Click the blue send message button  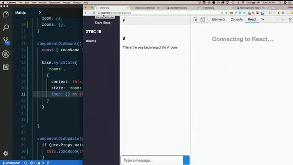pyautogui.click(x=186, y=160)
